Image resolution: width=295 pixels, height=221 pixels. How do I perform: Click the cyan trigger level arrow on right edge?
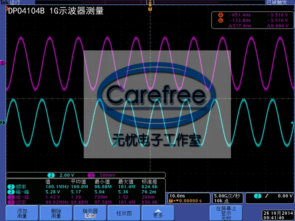(292, 123)
